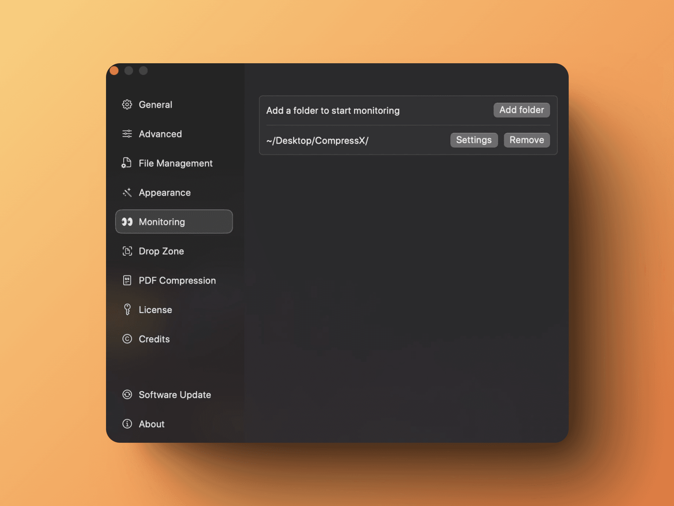Select the Drop Zone pages icon

(x=127, y=251)
